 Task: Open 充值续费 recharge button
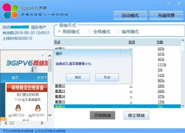tap(166, 16)
